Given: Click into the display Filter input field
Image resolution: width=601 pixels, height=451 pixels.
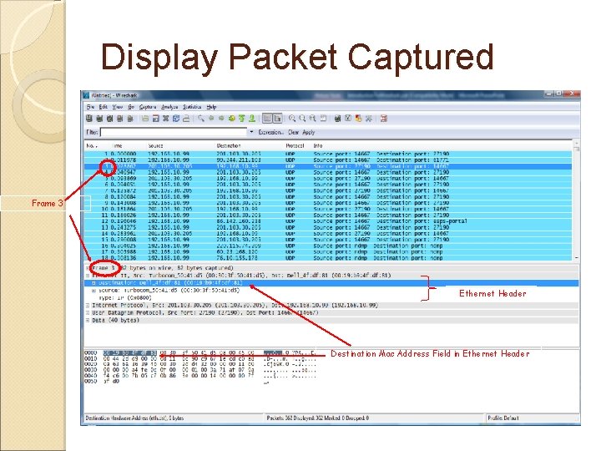Looking at the screenshot, I should coord(174,132).
